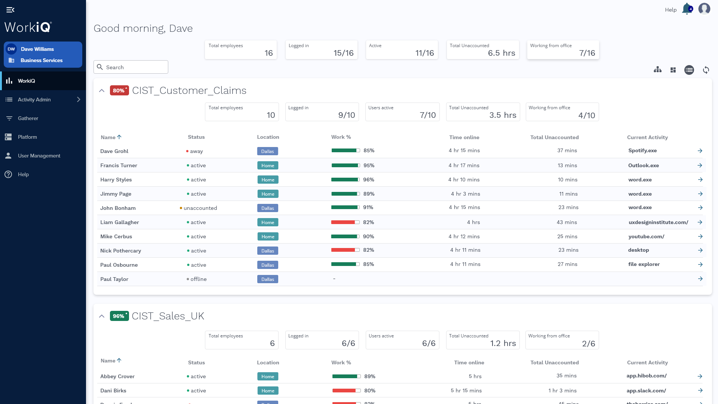Image resolution: width=718 pixels, height=404 pixels.
Task: Switch to the grid view icon
Action: [673, 70]
